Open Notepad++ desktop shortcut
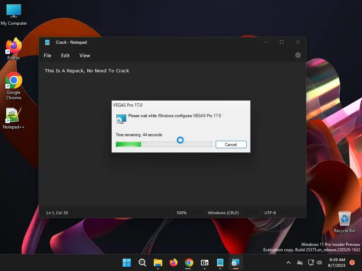This screenshot has width=362, height=271. [13, 118]
